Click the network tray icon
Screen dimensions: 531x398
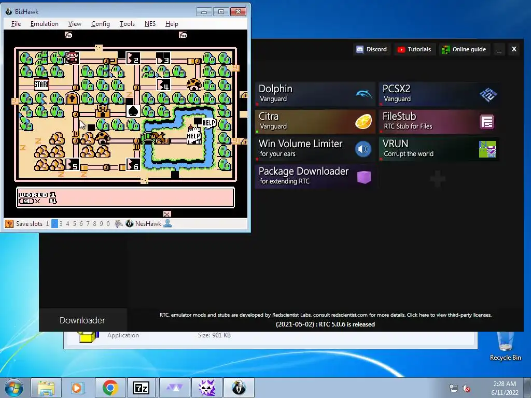[x=453, y=388]
